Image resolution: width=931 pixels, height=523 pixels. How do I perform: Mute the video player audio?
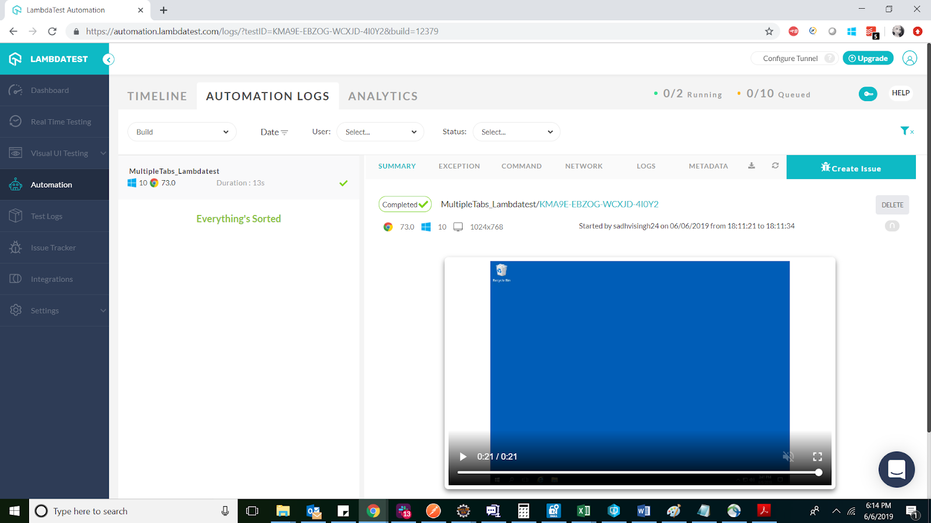(x=788, y=457)
